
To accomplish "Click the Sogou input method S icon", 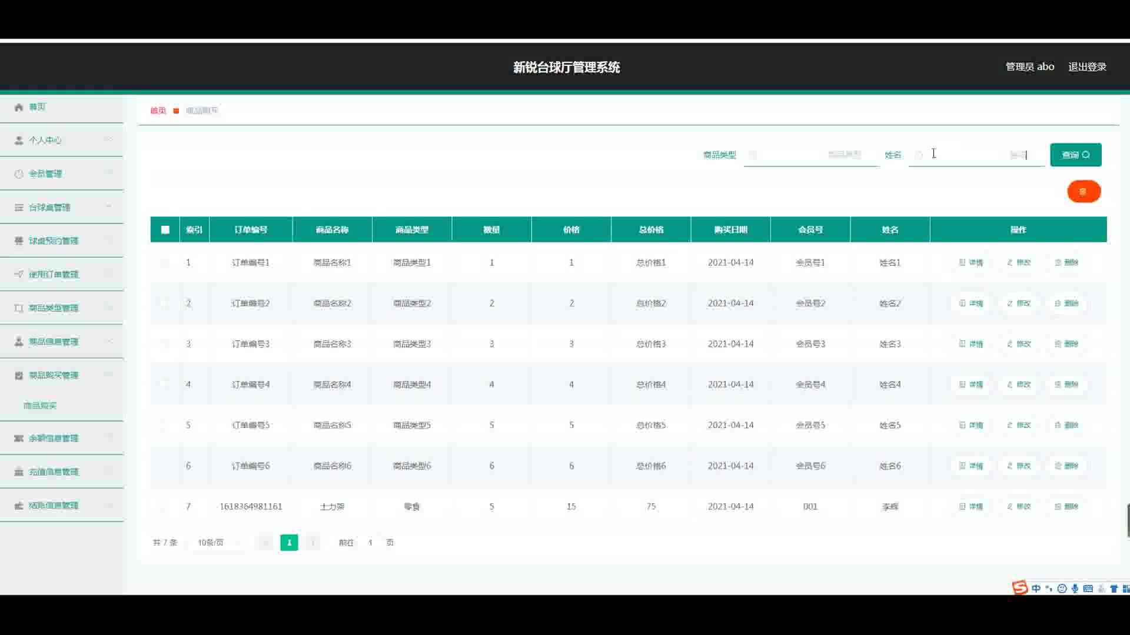I will coord(1019,587).
